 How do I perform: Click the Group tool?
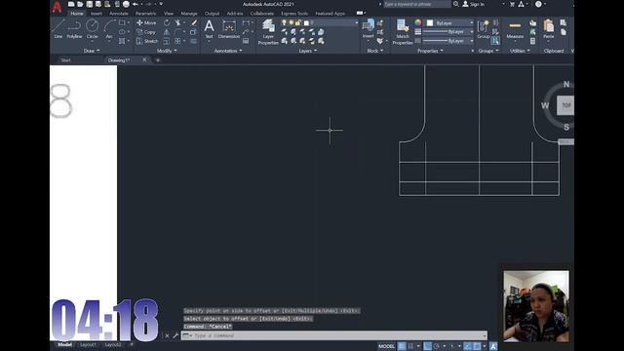pos(484,28)
